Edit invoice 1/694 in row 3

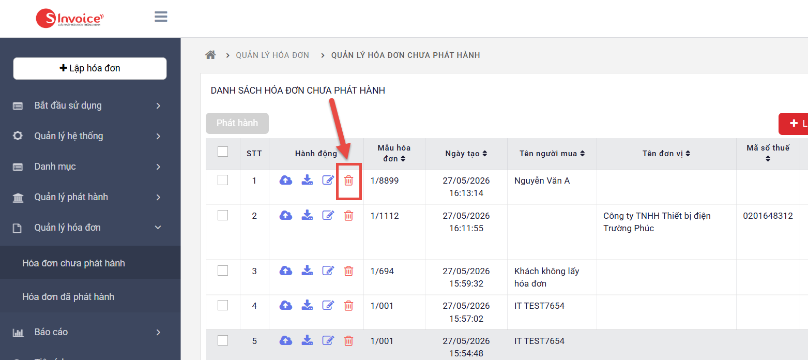328,271
